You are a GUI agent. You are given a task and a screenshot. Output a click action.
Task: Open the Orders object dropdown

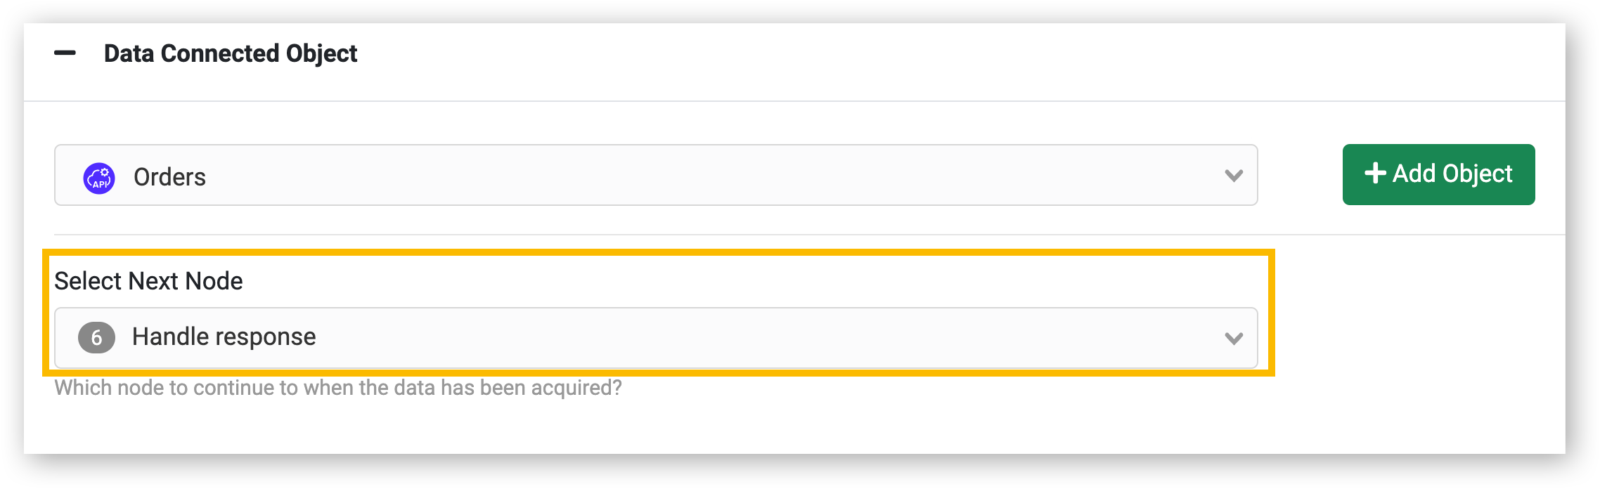pyautogui.click(x=656, y=175)
